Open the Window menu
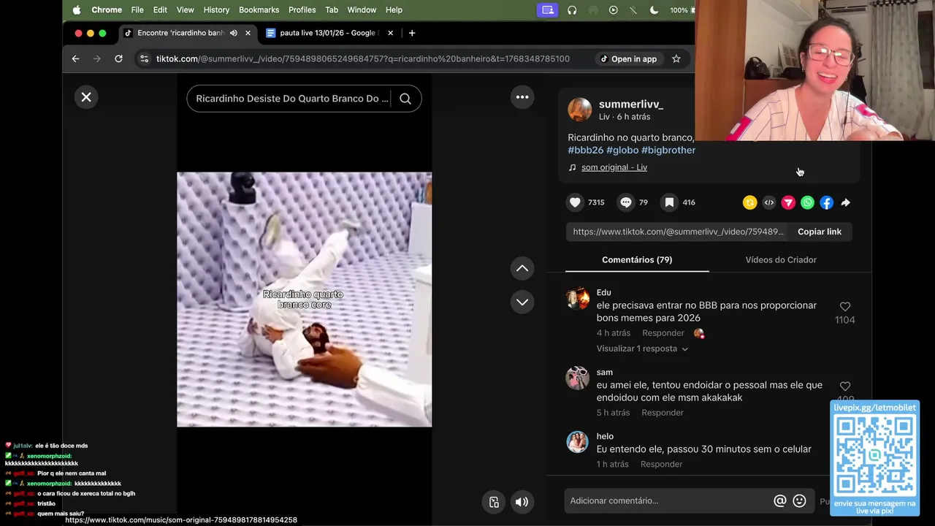The image size is (935, 526). [362, 10]
